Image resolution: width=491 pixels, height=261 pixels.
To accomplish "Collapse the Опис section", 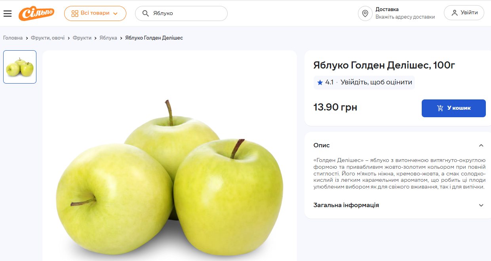I will pyautogui.click(x=481, y=145).
